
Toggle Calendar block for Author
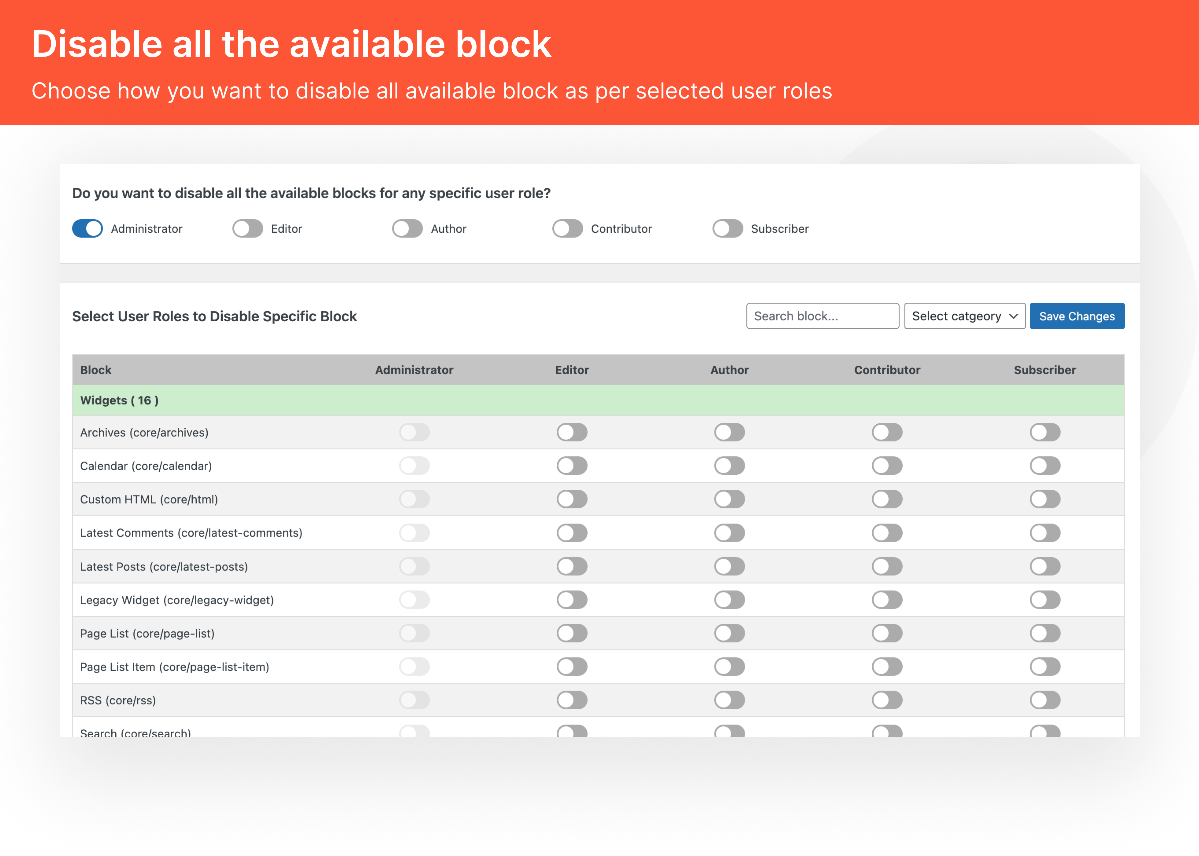pyautogui.click(x=730, y=466)
